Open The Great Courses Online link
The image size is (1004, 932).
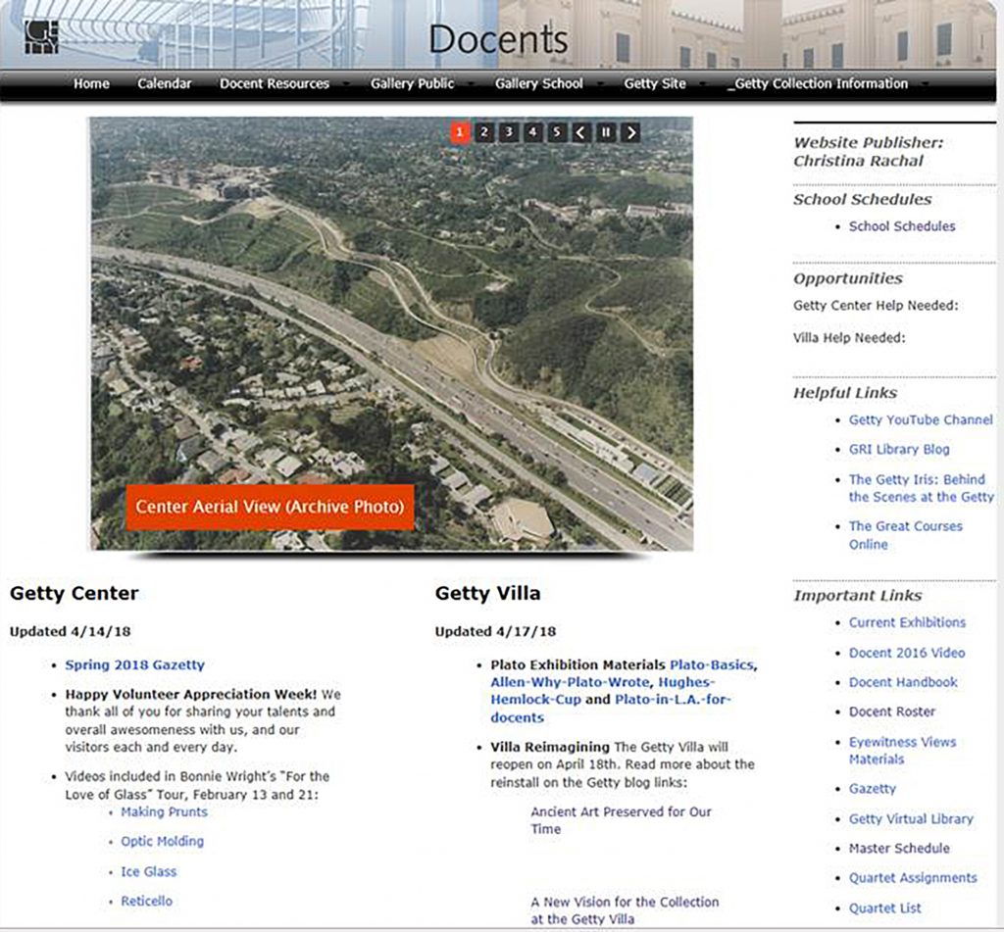click(905, 535)
